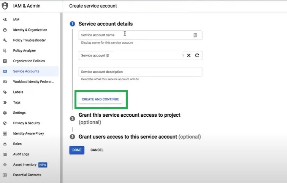Click the blue DONE button
287x183 pixels.
(x=77, y=150)
